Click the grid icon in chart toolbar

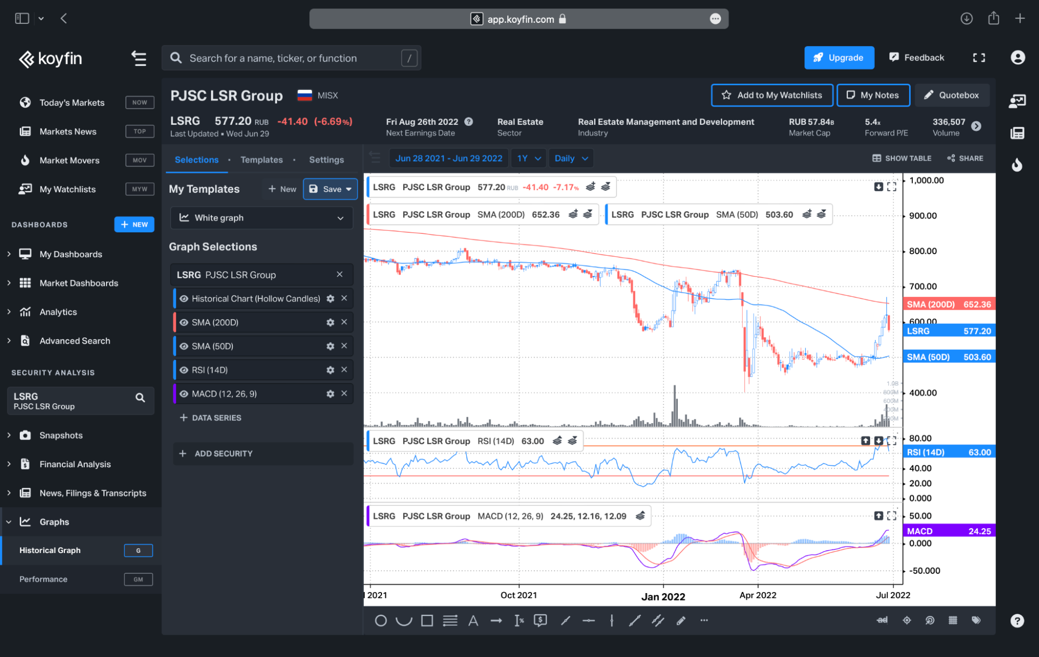pos(953,620)
